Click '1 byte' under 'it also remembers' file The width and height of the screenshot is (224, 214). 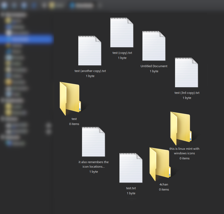(94, 172)
